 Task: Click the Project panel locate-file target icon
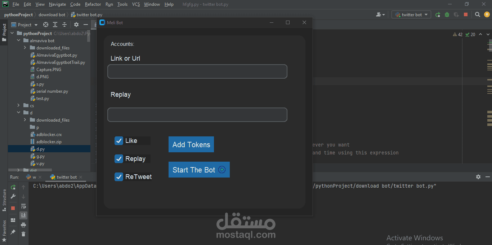coord(46,25)
